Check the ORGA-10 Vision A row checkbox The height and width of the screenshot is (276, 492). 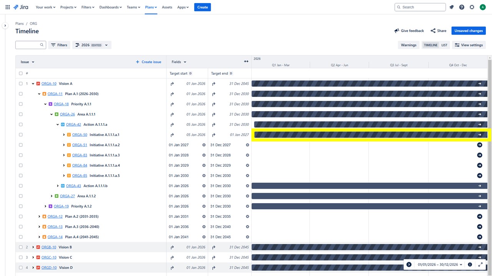pos(21,84)
